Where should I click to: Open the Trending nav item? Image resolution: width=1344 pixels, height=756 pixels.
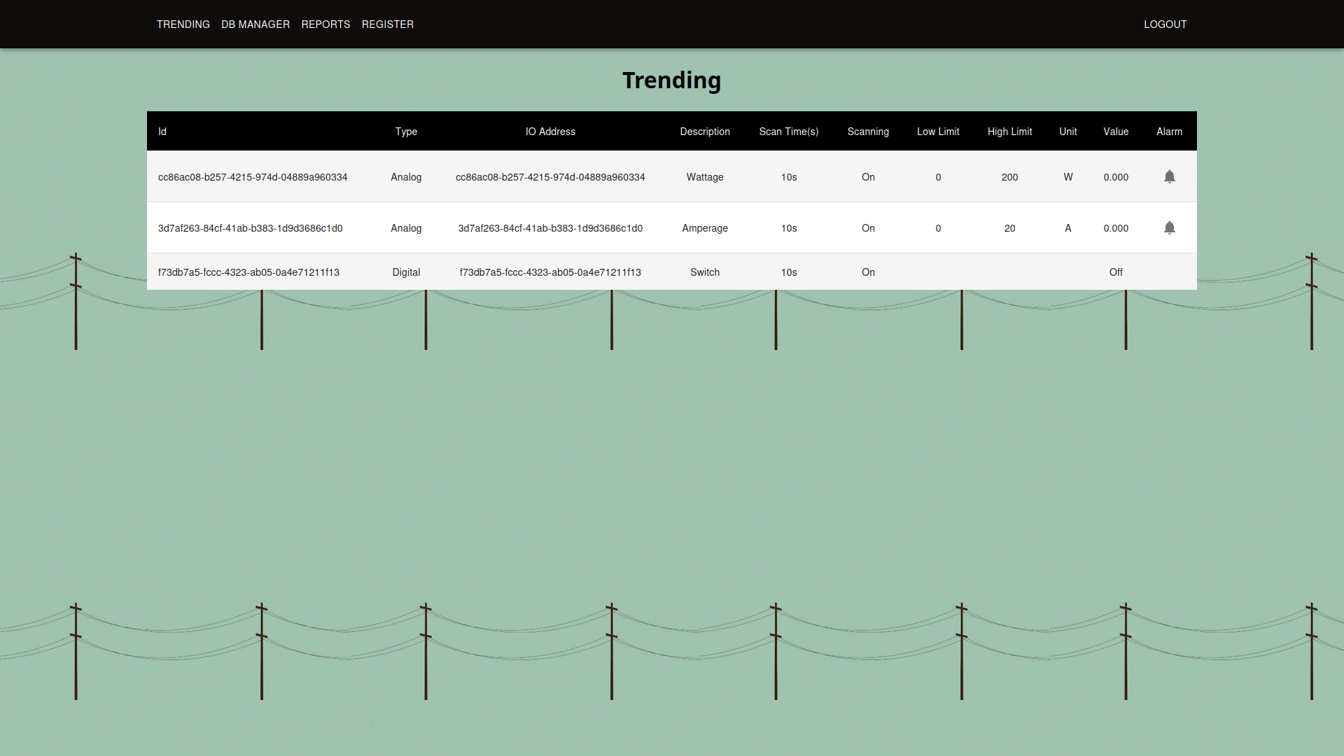[x=183, y=24]
